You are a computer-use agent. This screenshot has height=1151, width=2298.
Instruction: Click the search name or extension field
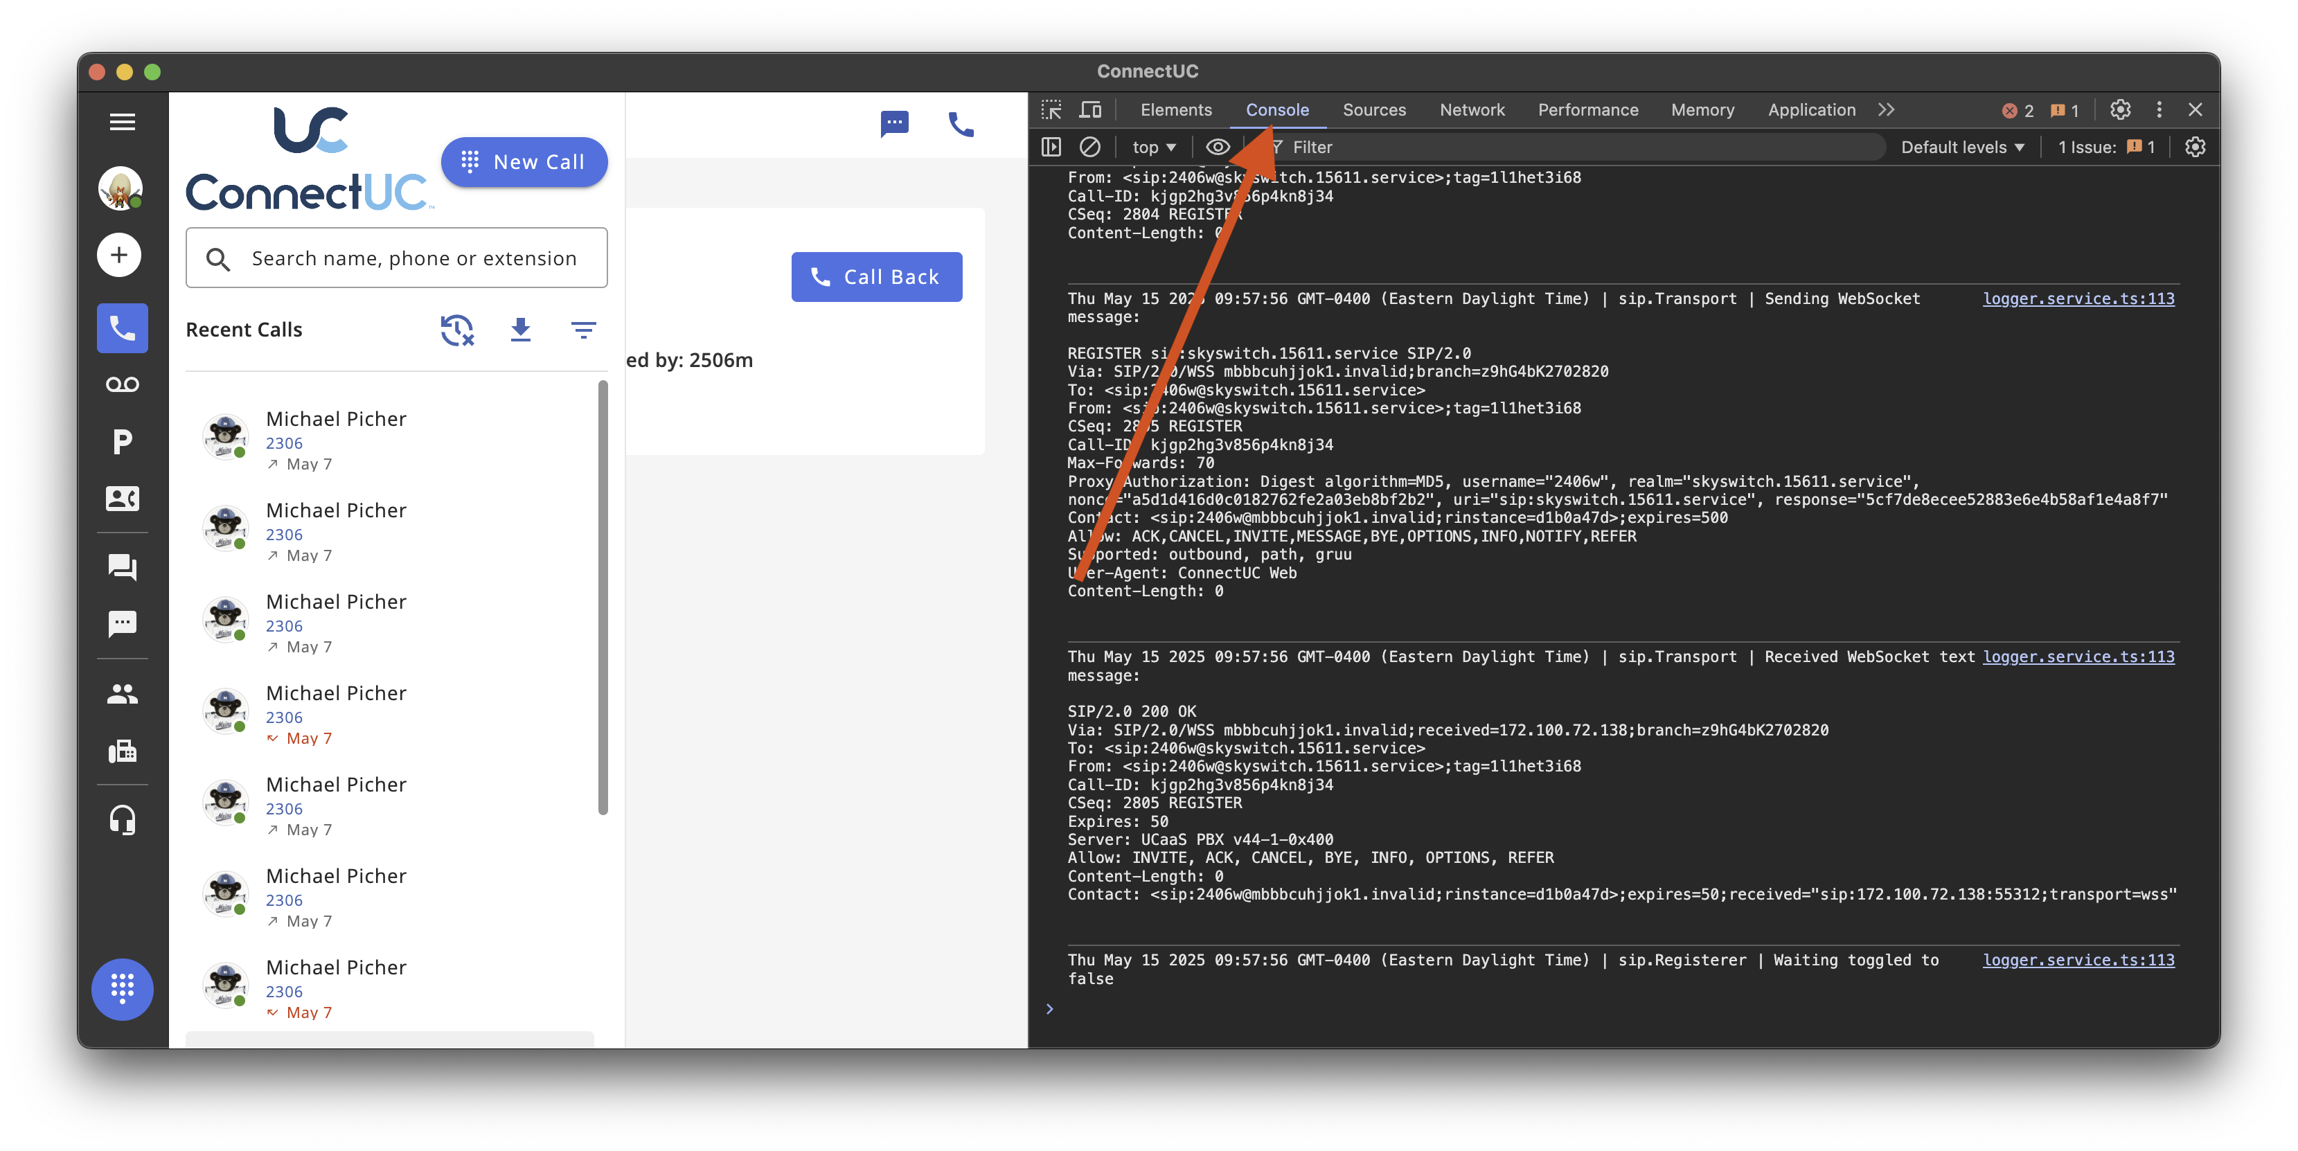click(x=413, y=259)
